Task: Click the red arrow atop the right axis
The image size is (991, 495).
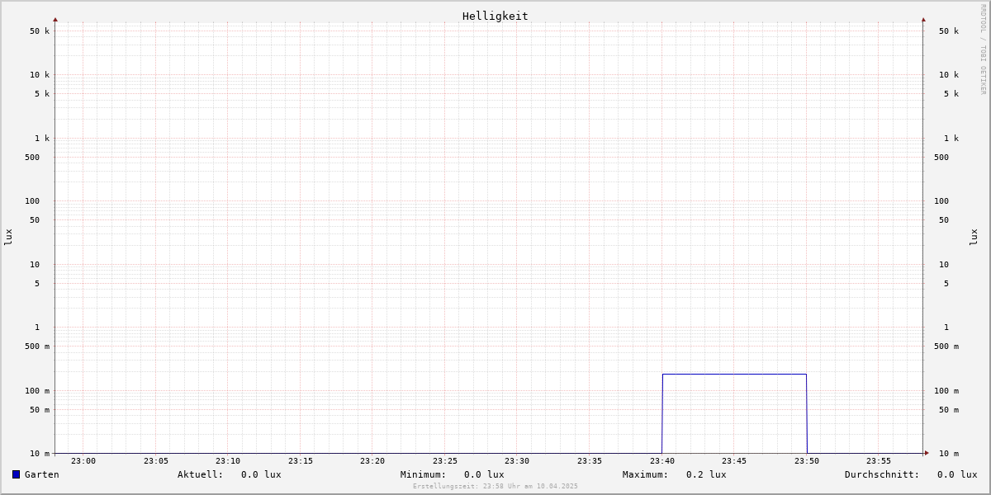Action: pyautogui.click(x=923, y=19)
